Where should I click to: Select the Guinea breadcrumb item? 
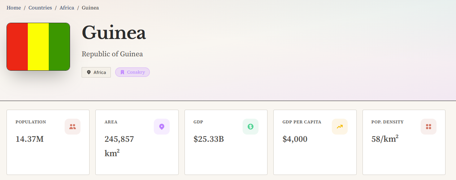[x=90, y=8]
